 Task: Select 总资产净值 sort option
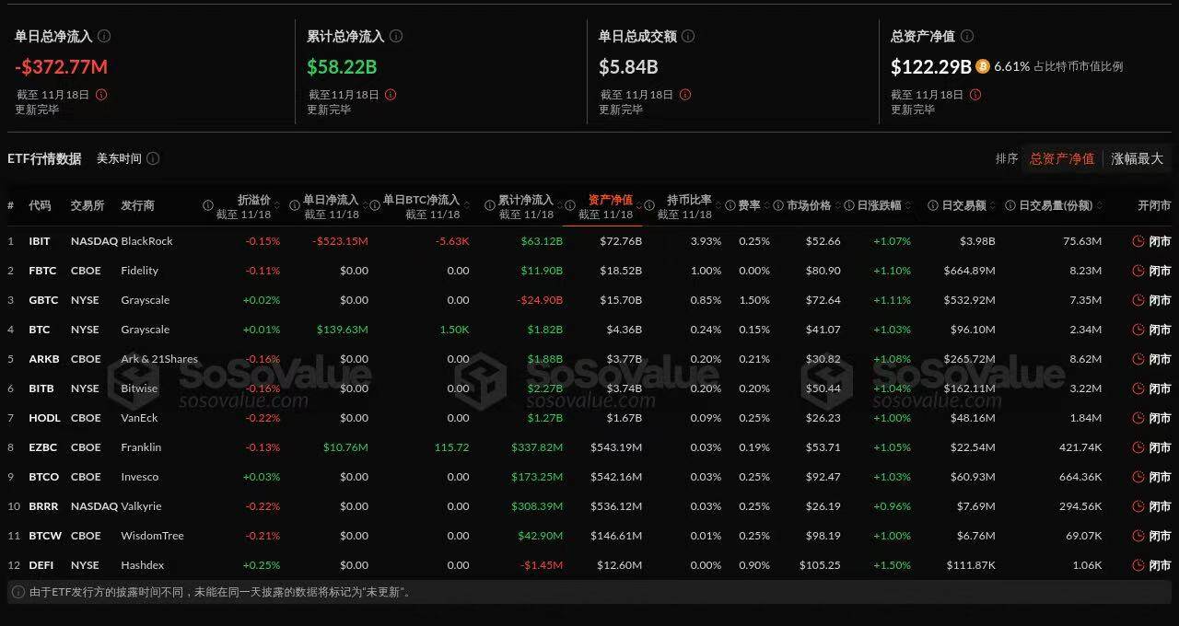click(x=1061, y=158)
